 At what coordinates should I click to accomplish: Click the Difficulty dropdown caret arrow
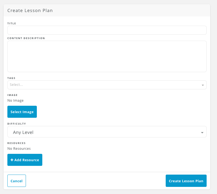[x=202, y=133]
